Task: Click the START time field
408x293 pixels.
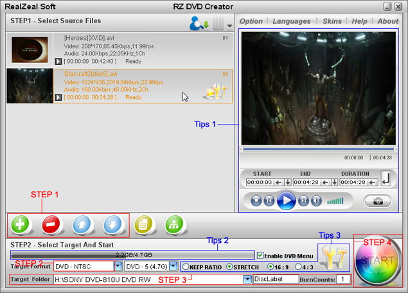Action: (x=260, y=182)
